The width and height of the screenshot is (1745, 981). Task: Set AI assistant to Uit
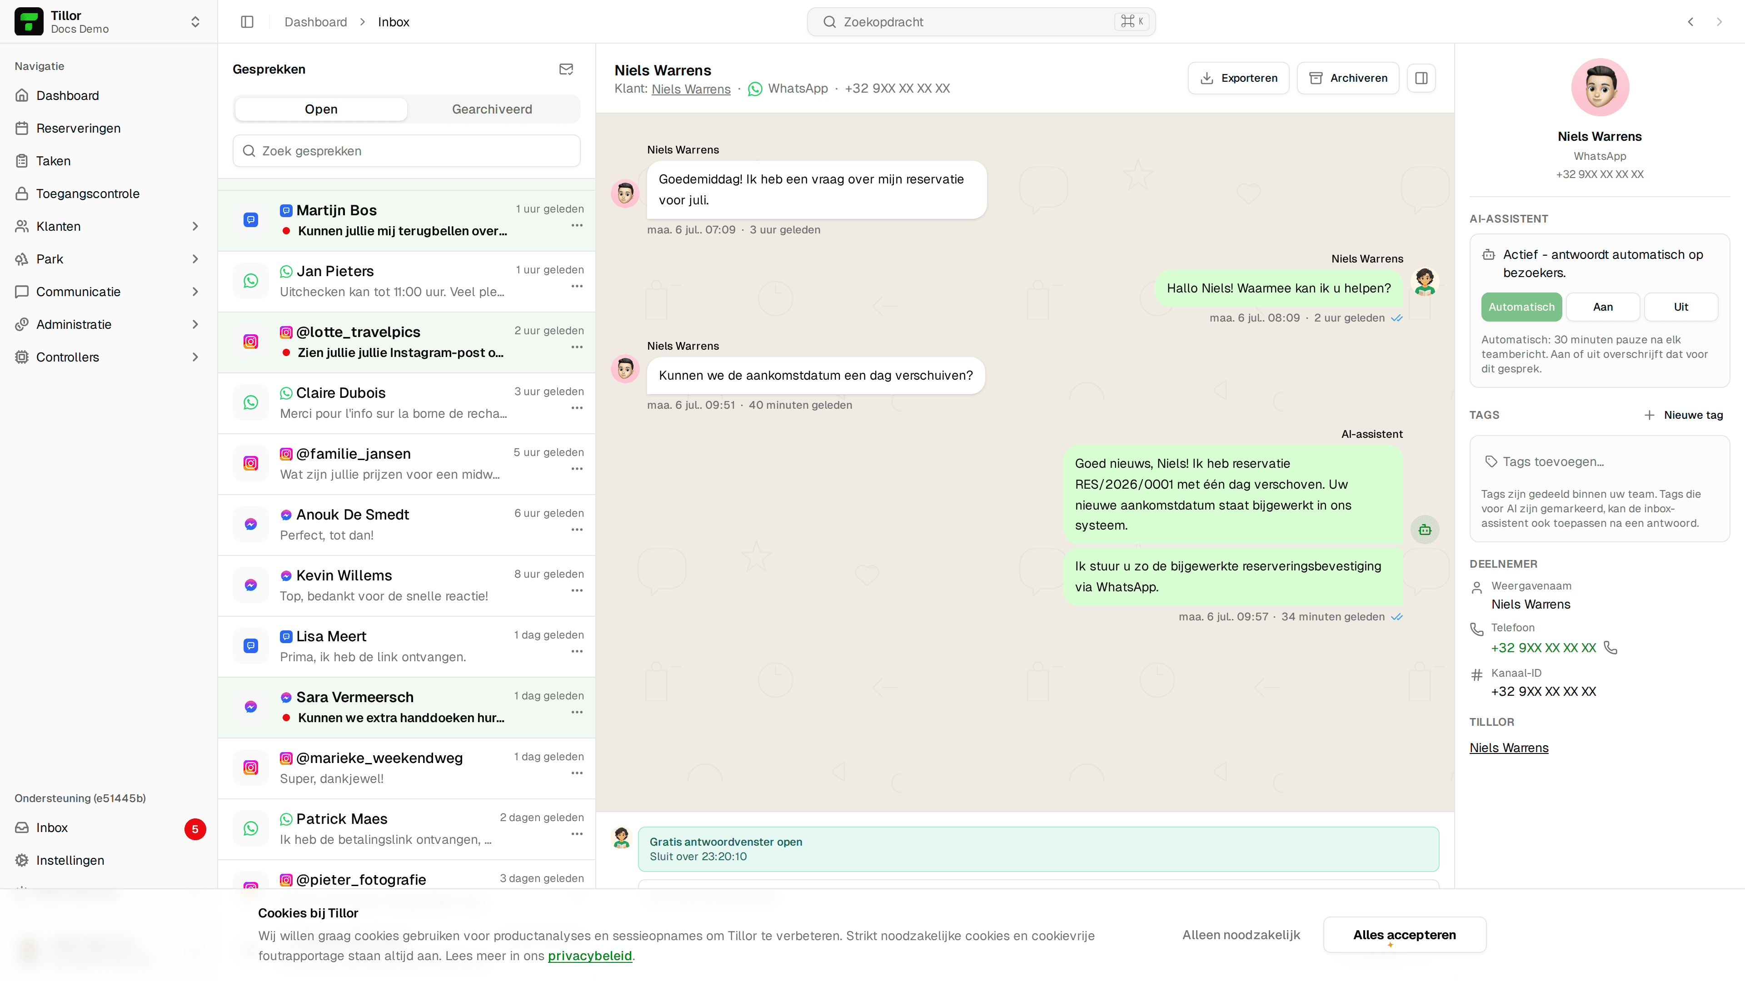tap(1680, 307)
